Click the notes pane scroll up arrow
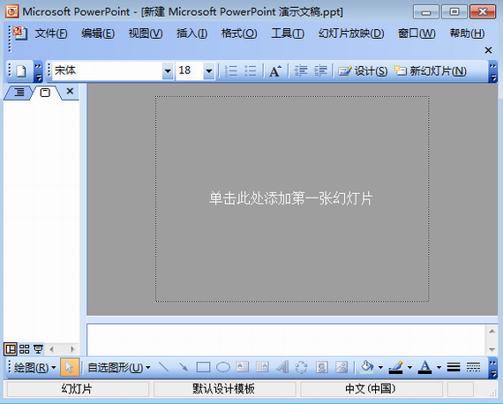Image resolution: width=503 pixels, height=404 pixels. 492,331
